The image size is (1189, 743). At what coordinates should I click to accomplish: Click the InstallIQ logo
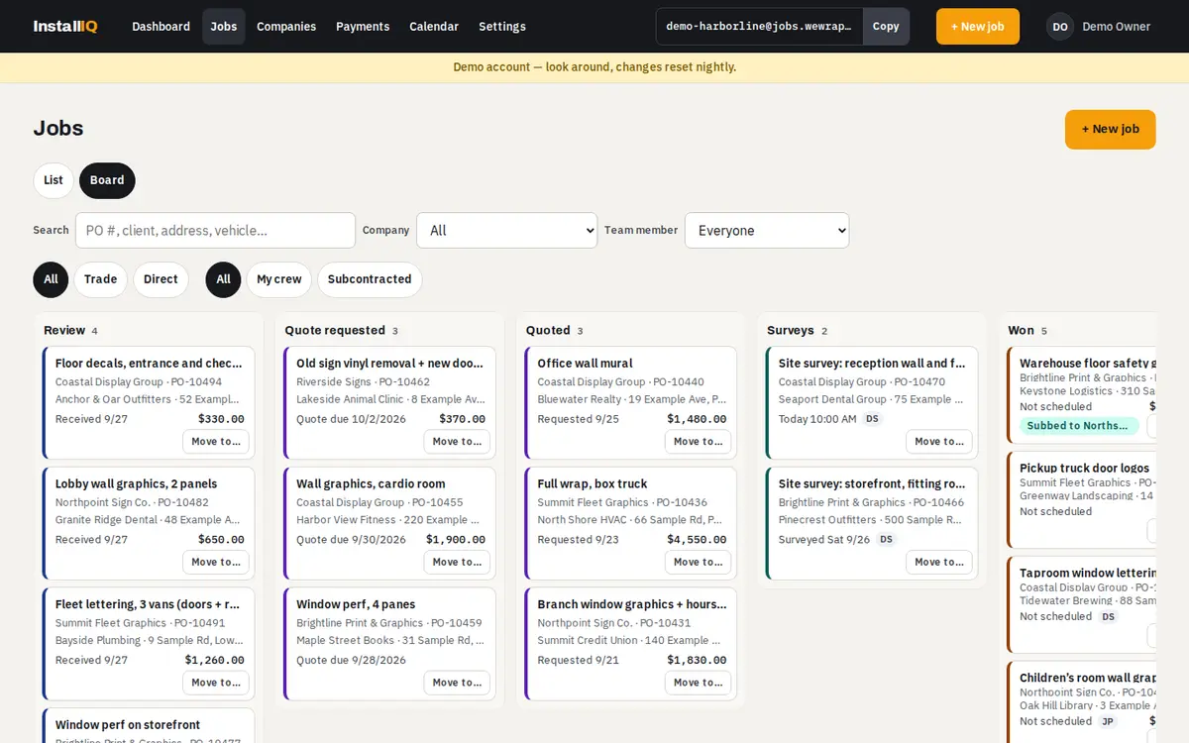65,27
